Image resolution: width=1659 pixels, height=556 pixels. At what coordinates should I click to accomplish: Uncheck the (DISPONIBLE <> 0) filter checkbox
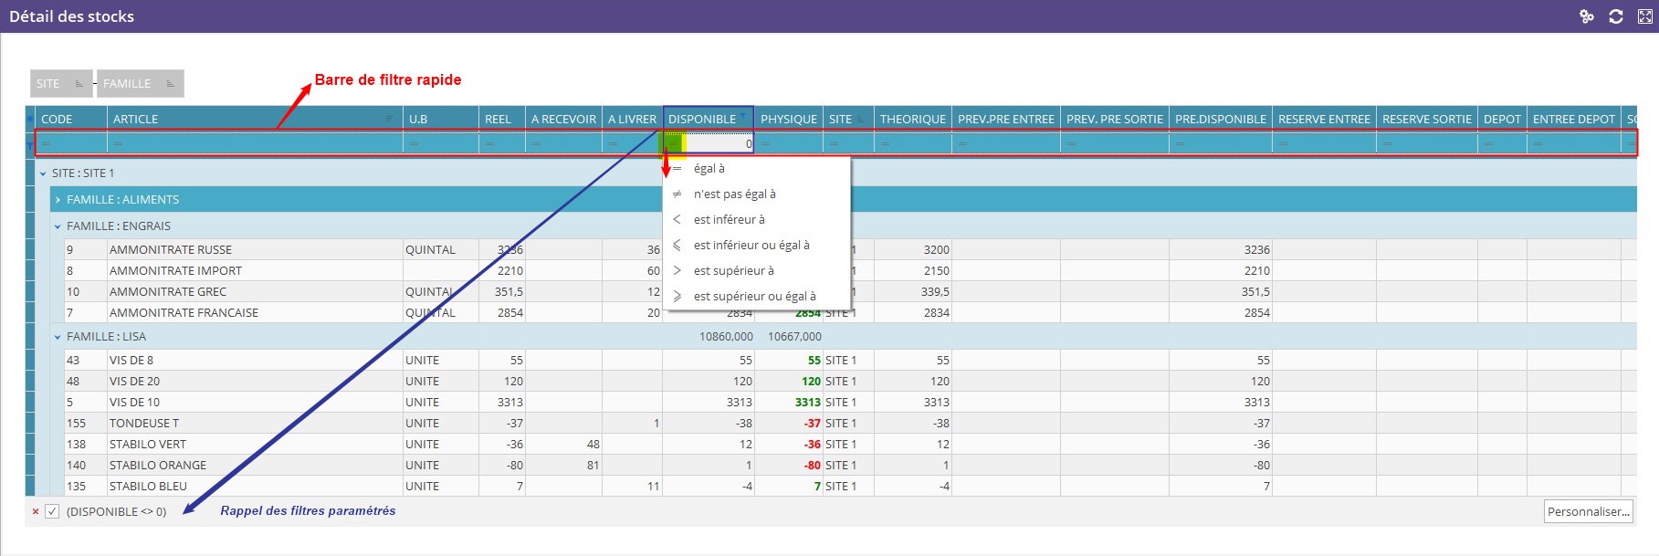coord(53,512)
